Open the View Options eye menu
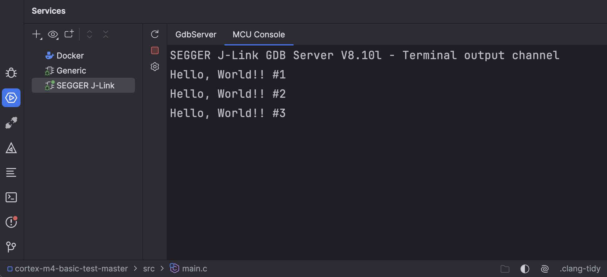Viewport: 607px width, 277px height. pyautogui.click(x=53, y=34)
